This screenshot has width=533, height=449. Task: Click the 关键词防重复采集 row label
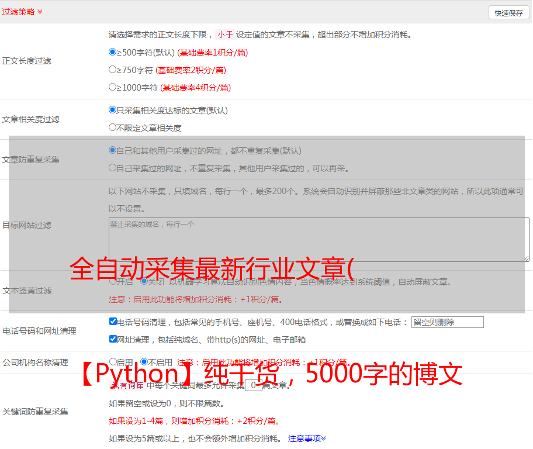click(x=35, y=412)
